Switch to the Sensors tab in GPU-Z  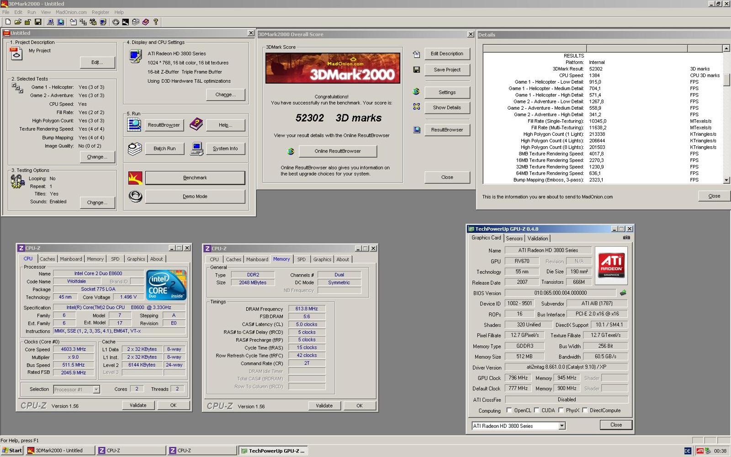tap(514, 238)
